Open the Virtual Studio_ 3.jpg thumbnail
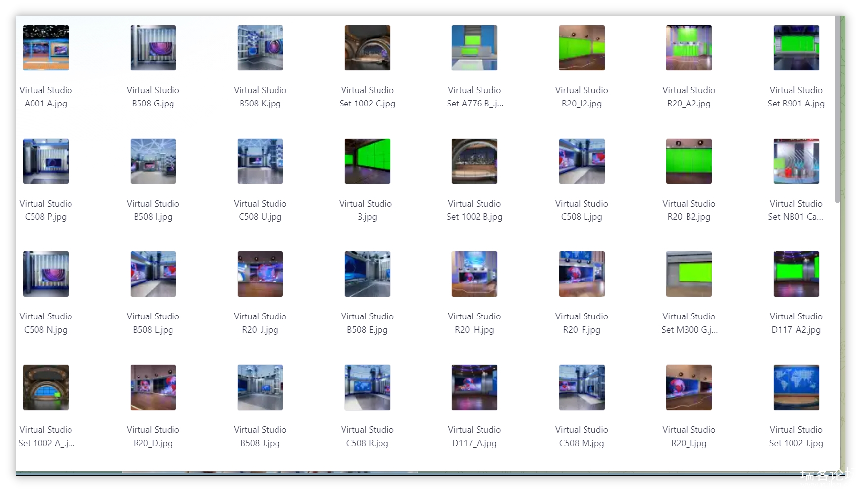This screenshot has width=861, height=492. (x=368, y=161)
